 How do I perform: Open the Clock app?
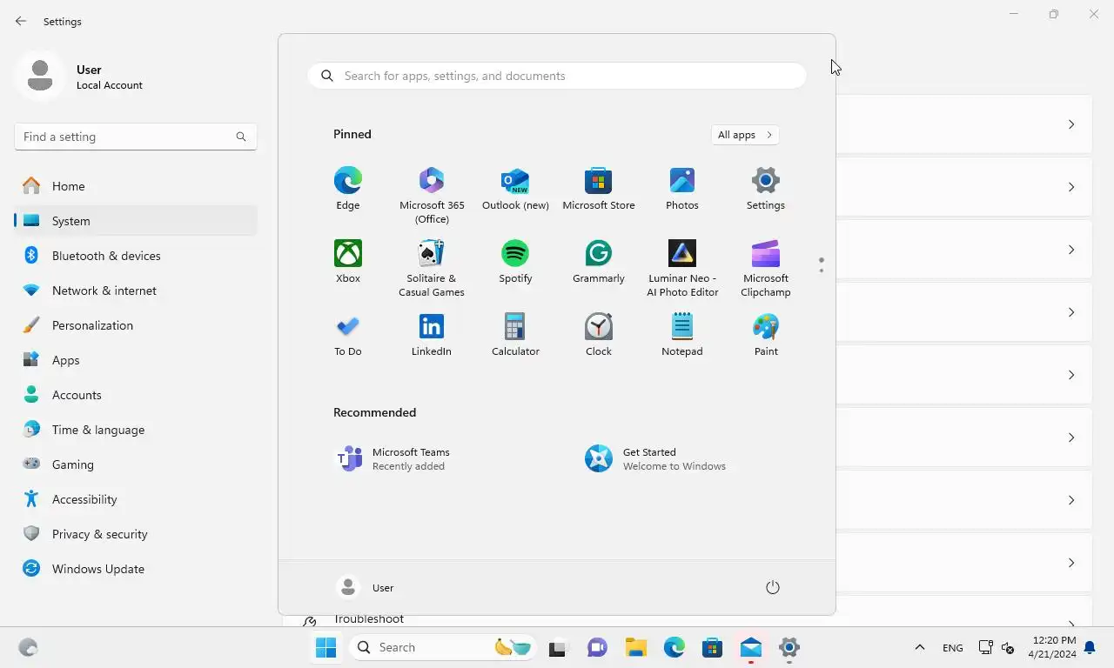pos(599,335)
